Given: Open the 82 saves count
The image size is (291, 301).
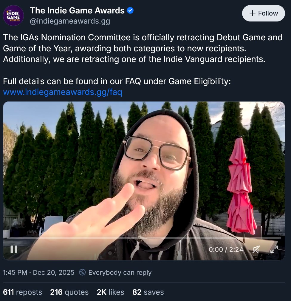Looking at the screenshot, I should pos(148,292).
